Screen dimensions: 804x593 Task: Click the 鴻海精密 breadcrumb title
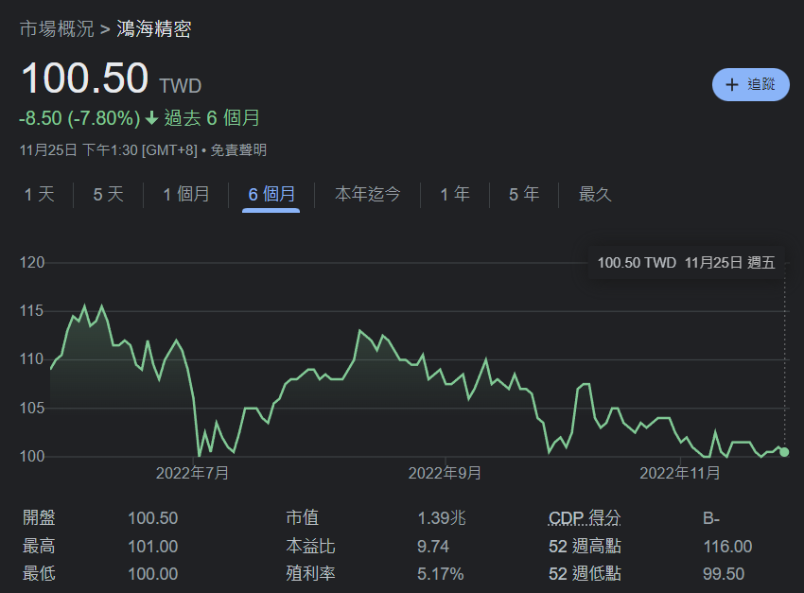coord(154,28)
